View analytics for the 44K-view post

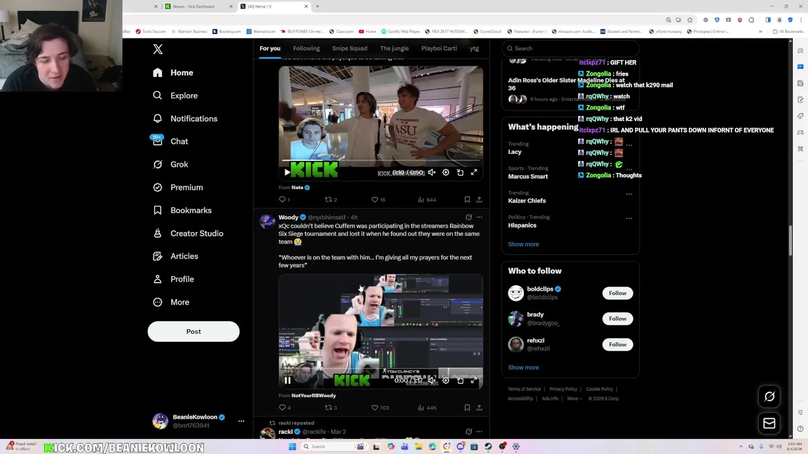(x=427, y=407)
